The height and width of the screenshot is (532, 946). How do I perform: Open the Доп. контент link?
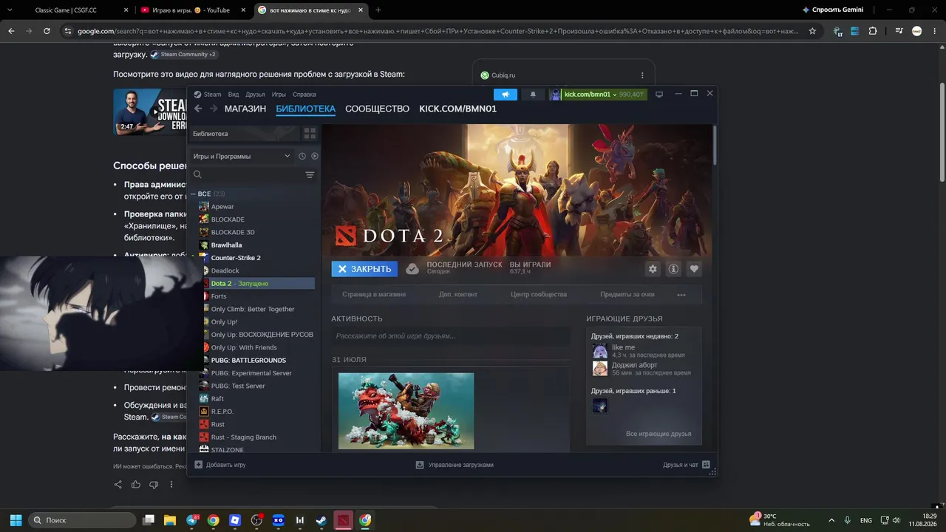pyautogui.click(x=458, y=295)
